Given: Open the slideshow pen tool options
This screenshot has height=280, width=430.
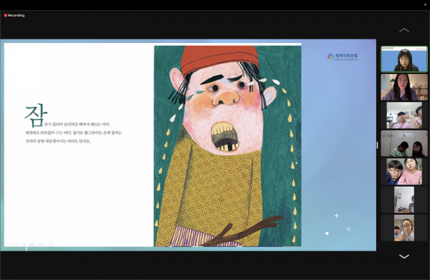Looking at the screenshot, I should (x=23, y=246).
